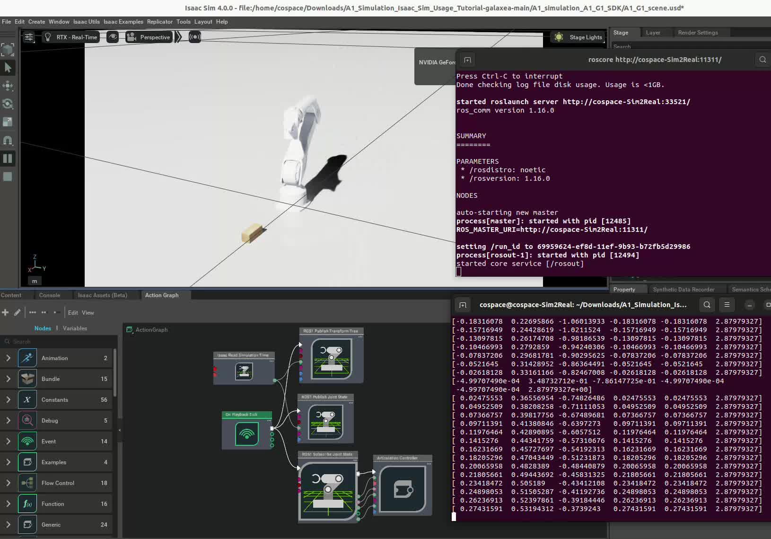Expand the Flow Control node category
Image resolution: width=771 pixels, height=539 pixels.
coord(8,483)
